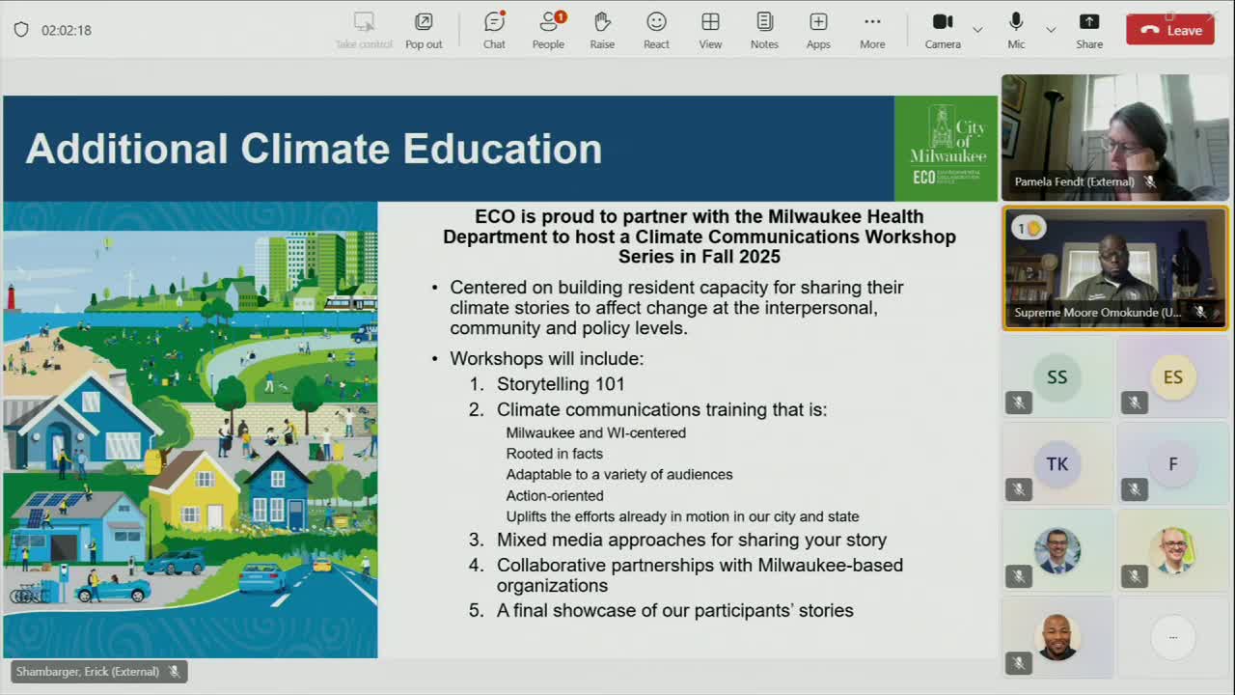This screenshot has height=695, width=1235.
Task: Click the Shambarger, Erick presenter label
Action: [x=98, y=671]
